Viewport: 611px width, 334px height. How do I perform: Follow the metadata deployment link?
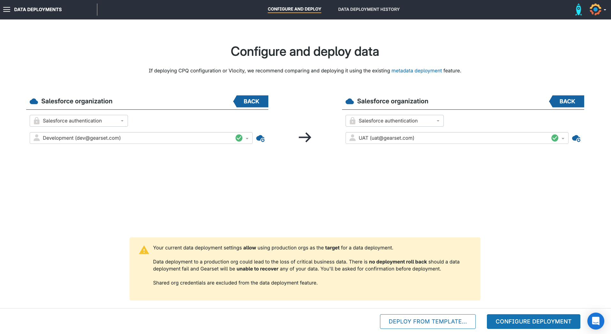point(416,71)
